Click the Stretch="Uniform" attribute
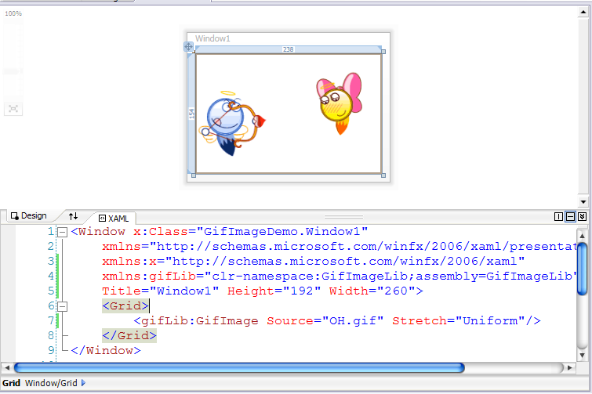 (459, 321)
